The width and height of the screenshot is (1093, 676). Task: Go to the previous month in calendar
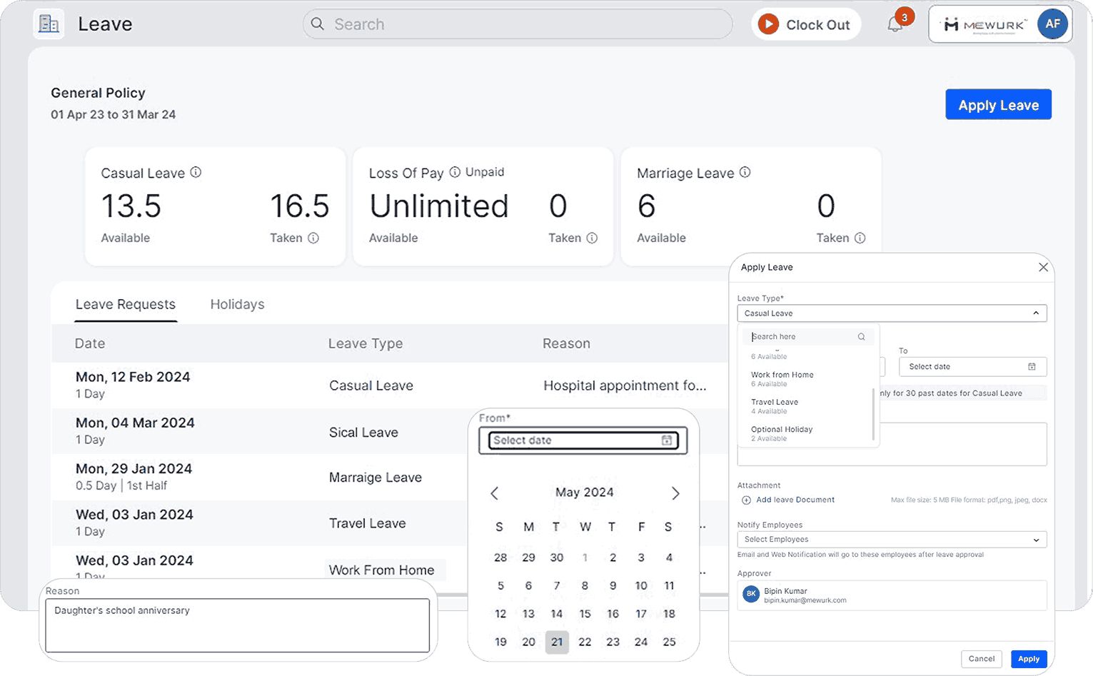click(494, 493)
